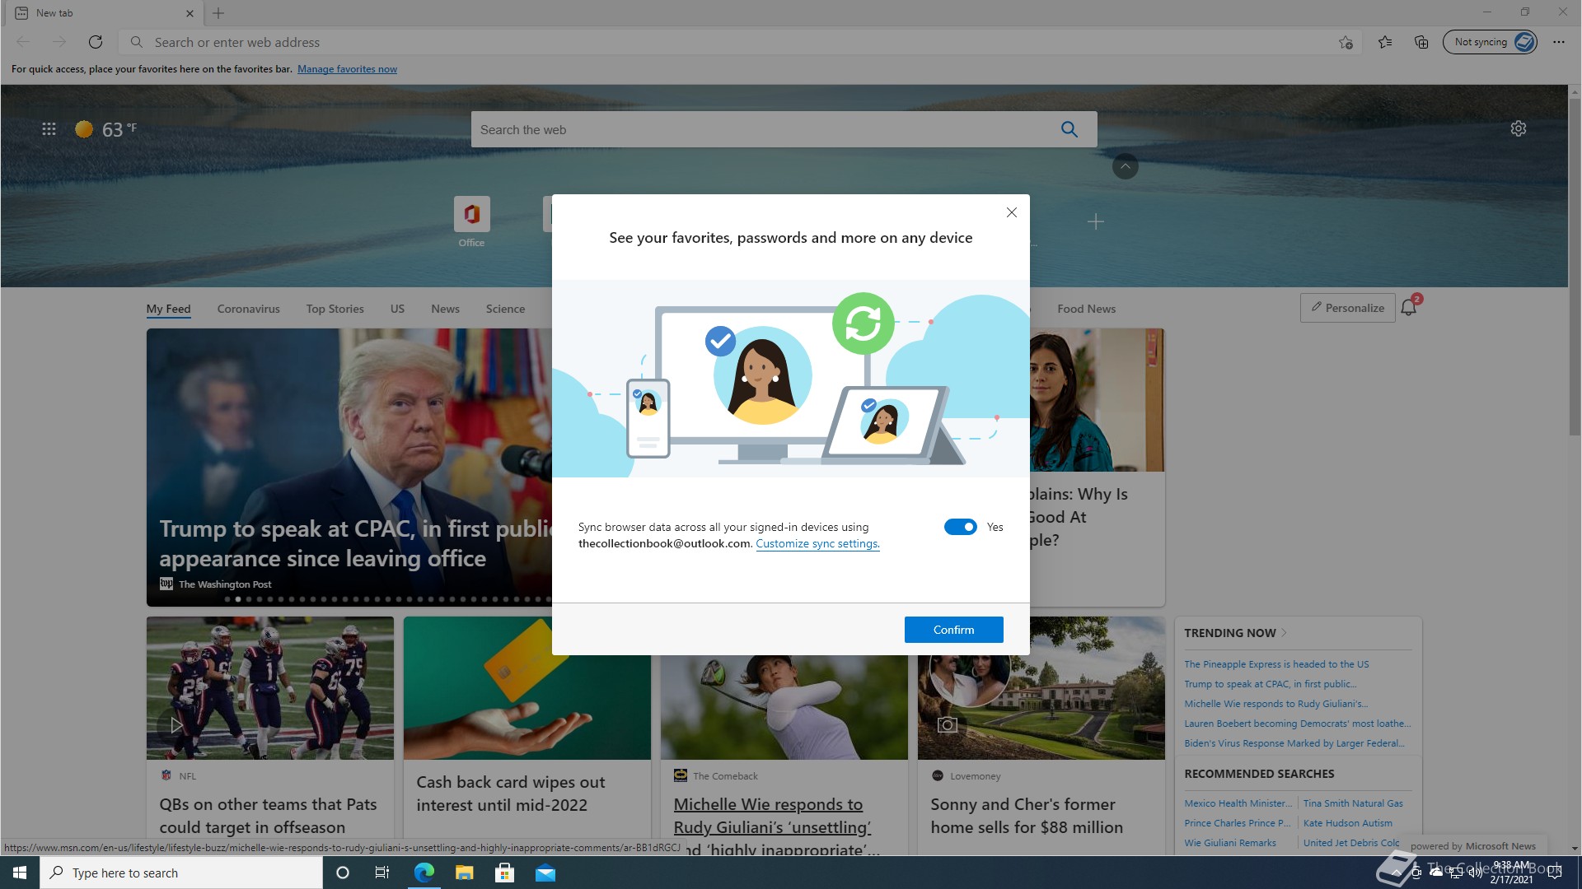Open Cortana circle icon

343,873
